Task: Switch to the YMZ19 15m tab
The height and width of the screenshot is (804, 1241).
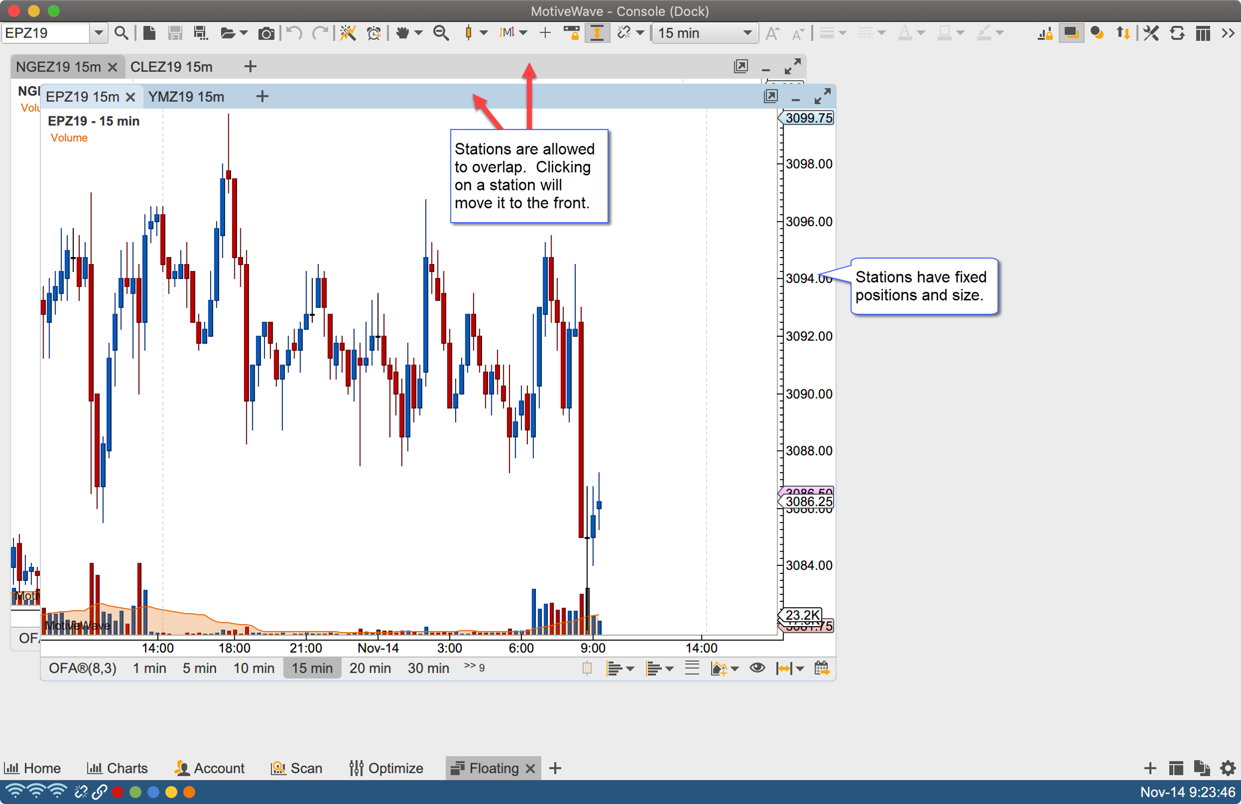Action: pos(186,97)
